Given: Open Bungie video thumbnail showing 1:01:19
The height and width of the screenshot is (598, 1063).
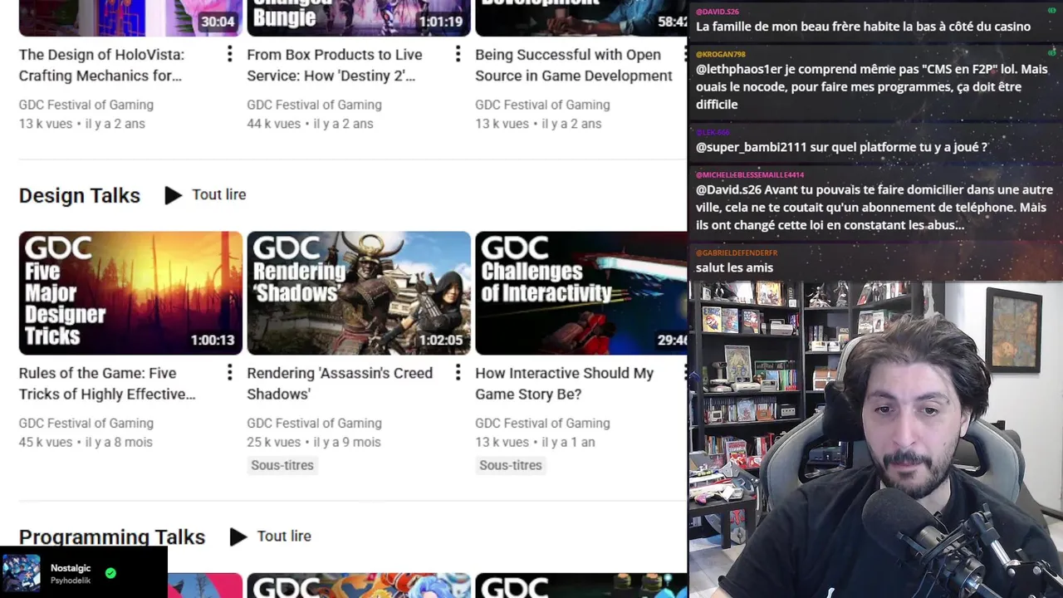Looking at the screenshot, I should [x=359, y=17].
